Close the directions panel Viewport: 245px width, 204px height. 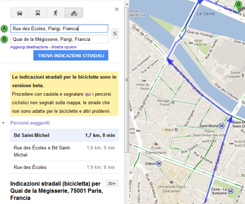point(116,9)
